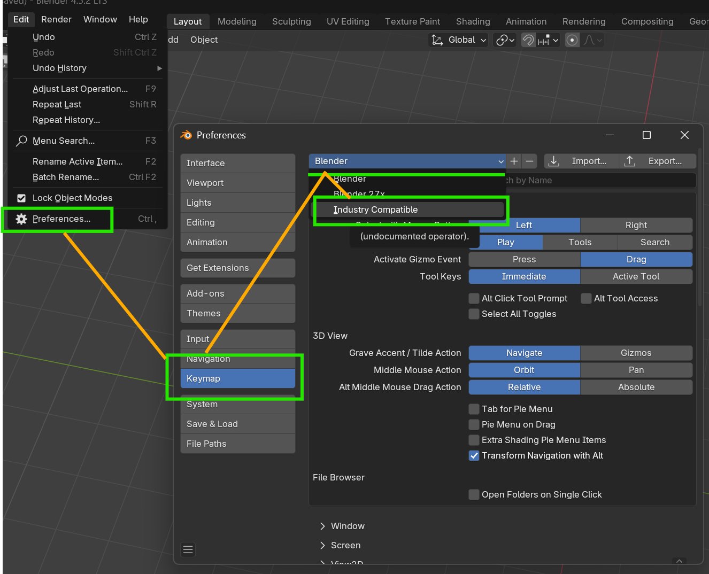Choose Preferences... from the Edit menu
Screen dimensions: 709x574
(x=88, y=219)
